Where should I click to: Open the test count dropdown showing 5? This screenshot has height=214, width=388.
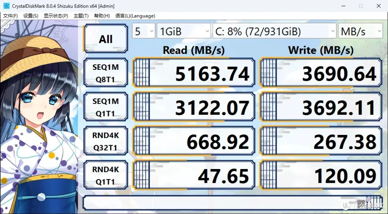(143, 31)
